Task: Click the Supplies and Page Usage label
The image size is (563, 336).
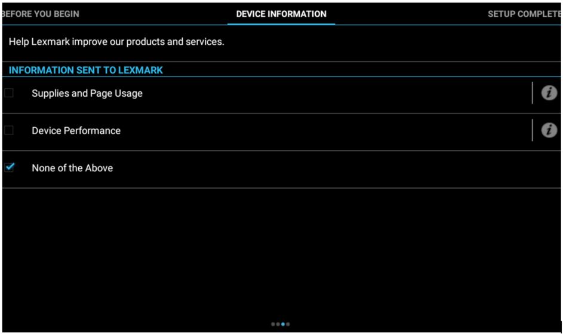Action: [x=87, y=94]
